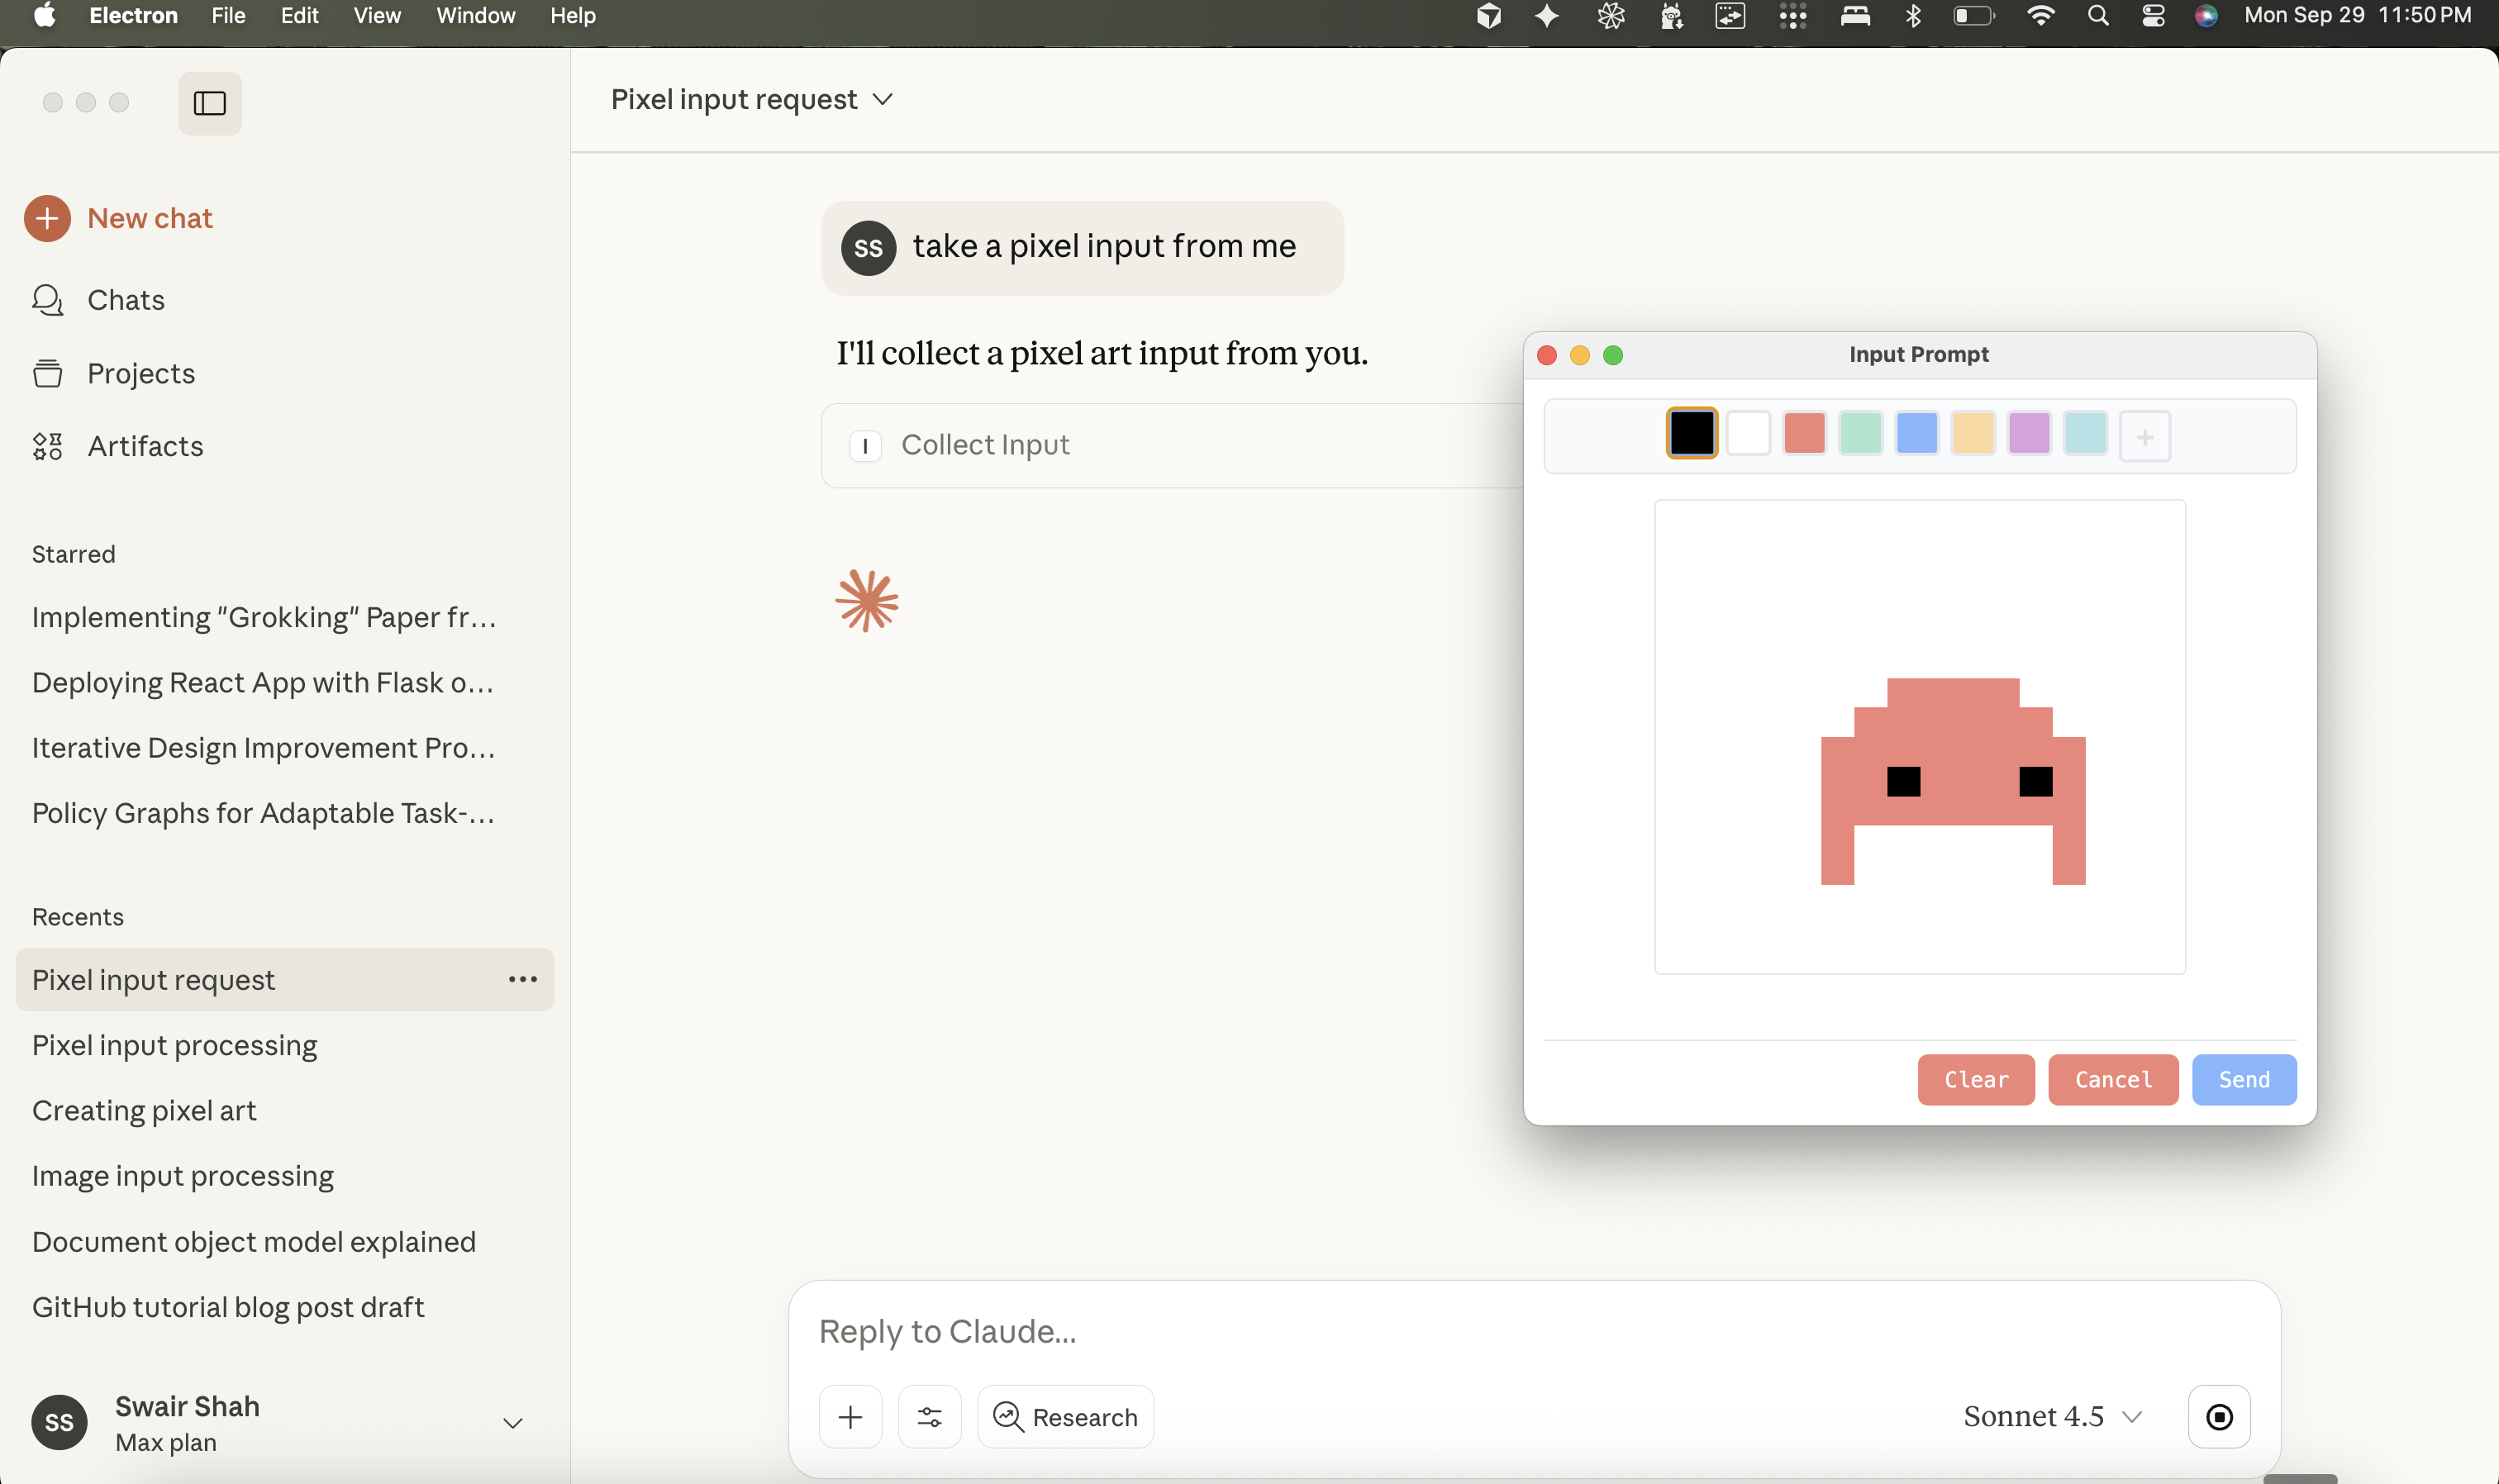2499x1484 pixels.
Task: Toggle the sidebar panel icon
Action: click(x=209, y=103)
